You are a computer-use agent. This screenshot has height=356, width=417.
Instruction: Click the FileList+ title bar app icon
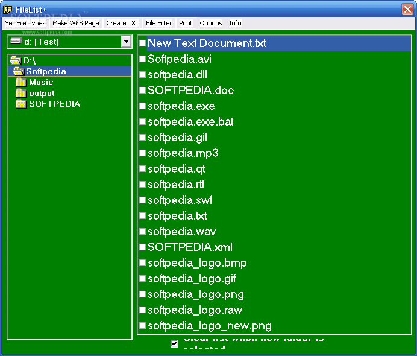coord(7,9)
